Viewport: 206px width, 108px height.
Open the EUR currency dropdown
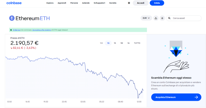tap(146, 18)
